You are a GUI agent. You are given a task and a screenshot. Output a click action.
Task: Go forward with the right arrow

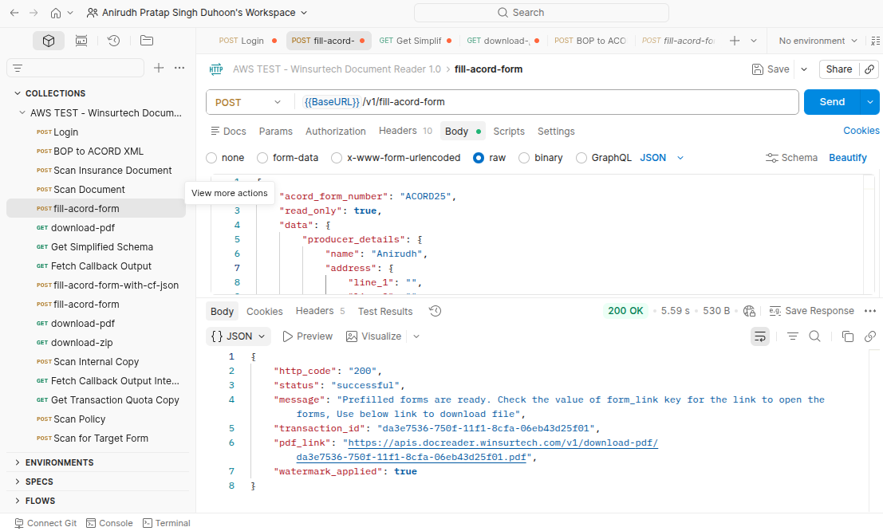(x=34, y=13)
